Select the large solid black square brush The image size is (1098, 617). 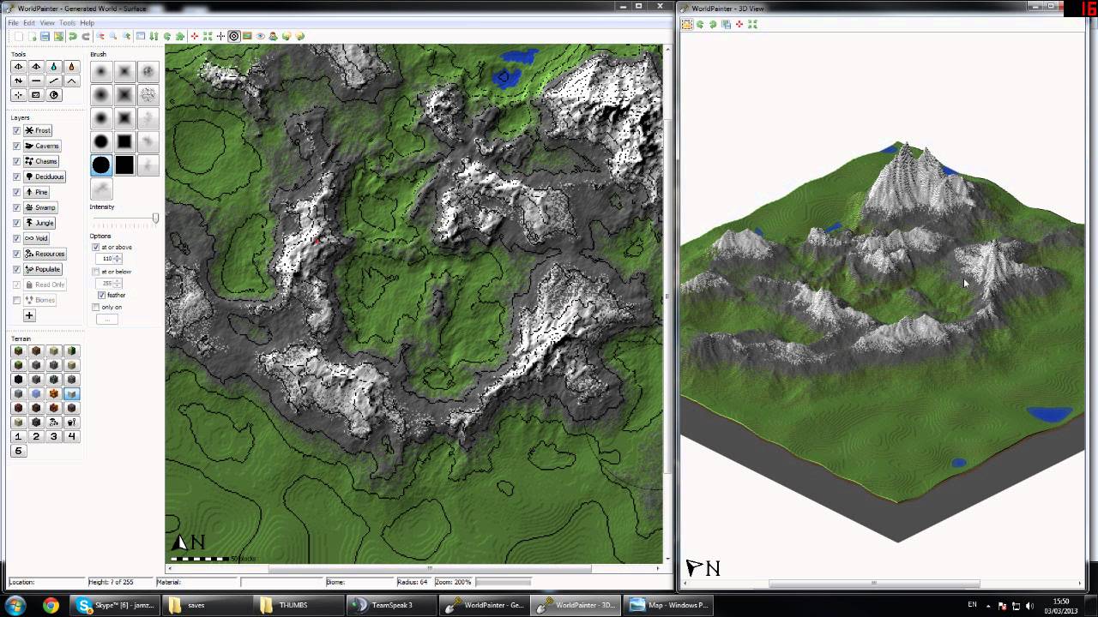(x=124, y=165)
